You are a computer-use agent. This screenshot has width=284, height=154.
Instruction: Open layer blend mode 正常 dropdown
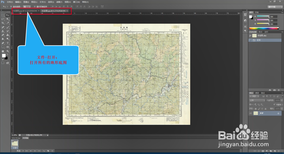point(257,100)
